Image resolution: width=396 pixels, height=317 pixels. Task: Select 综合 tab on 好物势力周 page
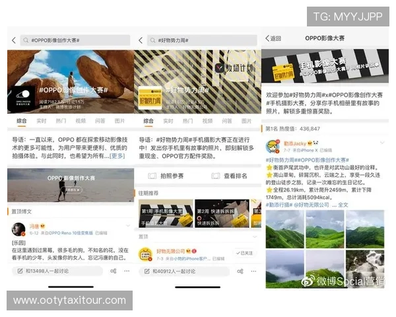(x=148, y=121)
